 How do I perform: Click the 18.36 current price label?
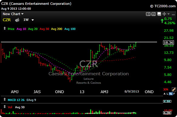click(169, 43)
